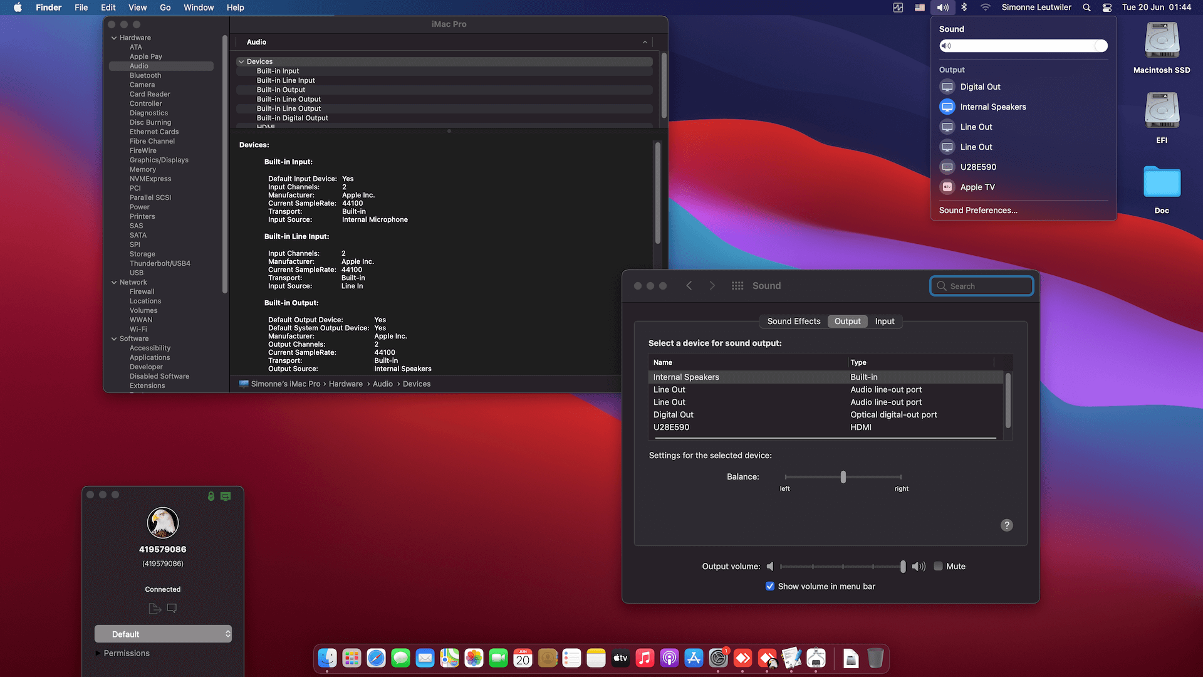This screenshot has width=1203, height=677.
Task: Select Graphics/Displays in the sidebar
Action: click(x=159, y=160)
